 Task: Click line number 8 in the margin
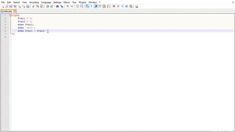point(5,37)
